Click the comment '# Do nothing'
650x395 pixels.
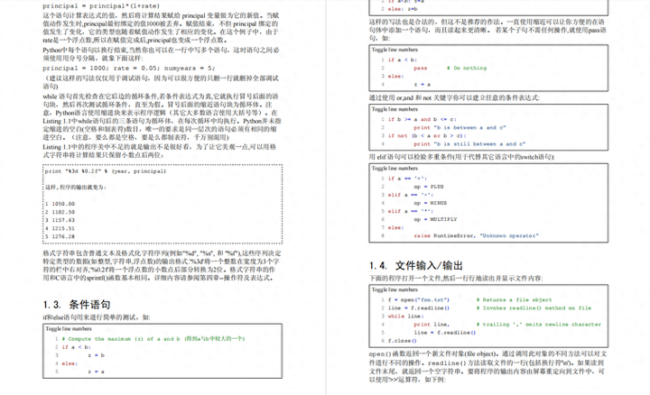click(x=467, y=68)
